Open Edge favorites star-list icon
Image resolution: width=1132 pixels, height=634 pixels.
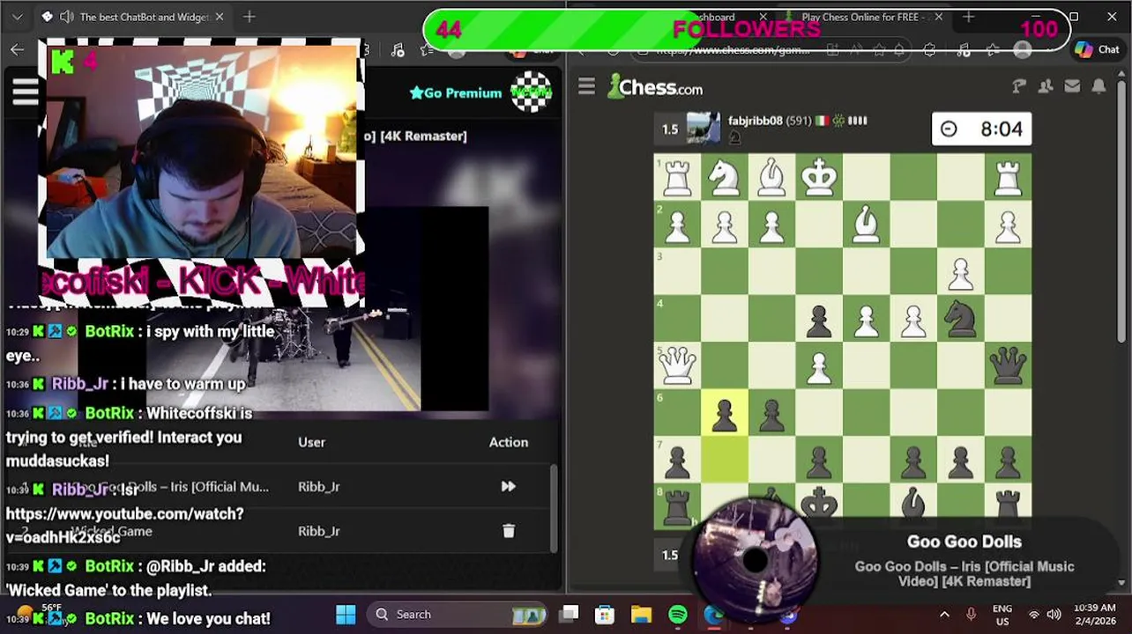[993, 50]
